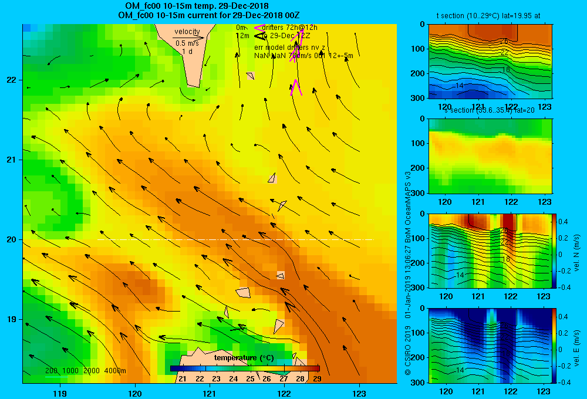Click the latitude tick label 22 on main map
This screenshot has width=587, height=399.
12,80
